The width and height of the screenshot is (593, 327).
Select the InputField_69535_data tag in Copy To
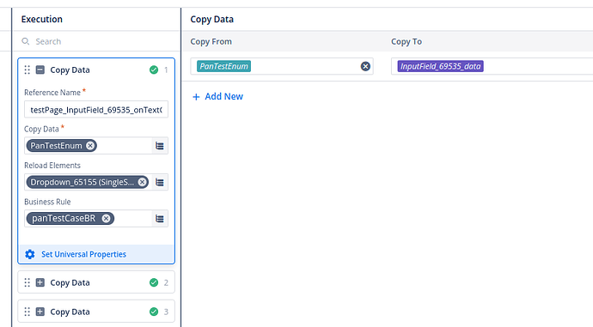click(x=440, y=66)
